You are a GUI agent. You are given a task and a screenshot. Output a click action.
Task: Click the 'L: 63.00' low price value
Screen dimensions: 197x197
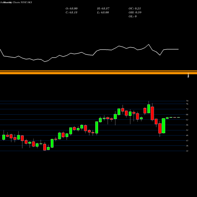click(x=103, y=13)
